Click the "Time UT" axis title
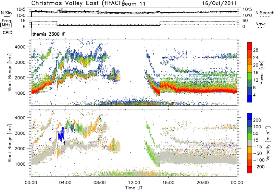Image resolution: width=274 pixels, height=190 pixels. coord(134,188)
